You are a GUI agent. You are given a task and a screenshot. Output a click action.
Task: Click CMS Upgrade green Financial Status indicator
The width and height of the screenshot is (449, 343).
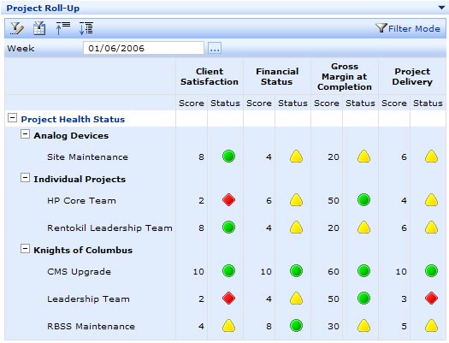click(296, 271)
